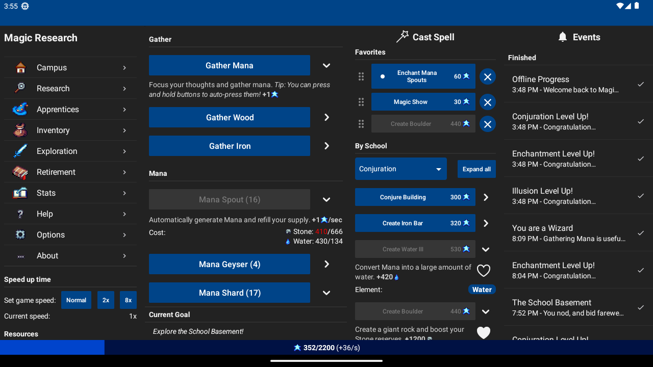Expand the Gather Mana options chevron

pyautogui.click(x=326, y=65)
